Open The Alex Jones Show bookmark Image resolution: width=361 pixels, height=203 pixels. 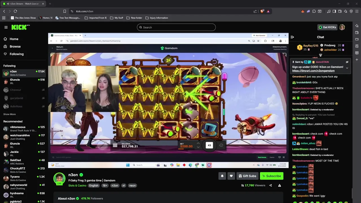[23, 18]
